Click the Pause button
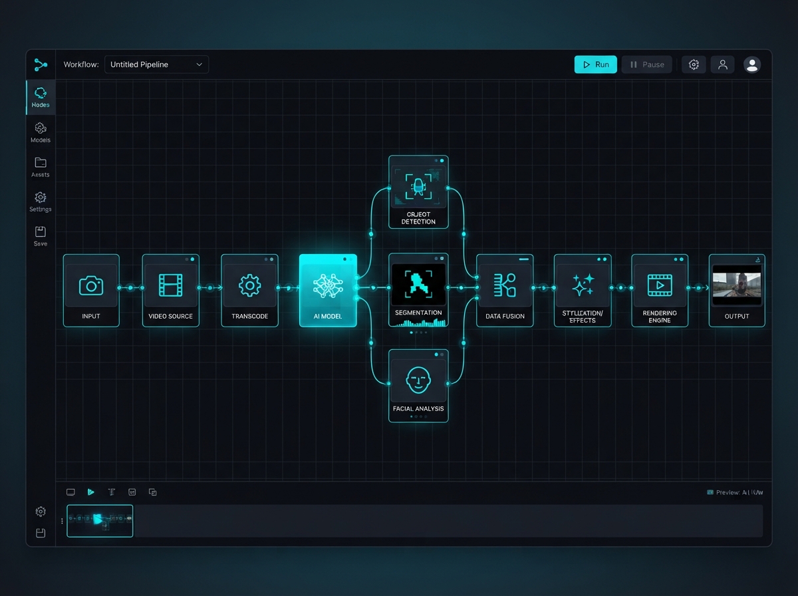Screen dimensions: 798x596 647,65
